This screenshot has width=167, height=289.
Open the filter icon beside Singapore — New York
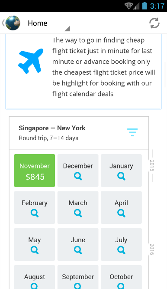click(x=132, y=132)
